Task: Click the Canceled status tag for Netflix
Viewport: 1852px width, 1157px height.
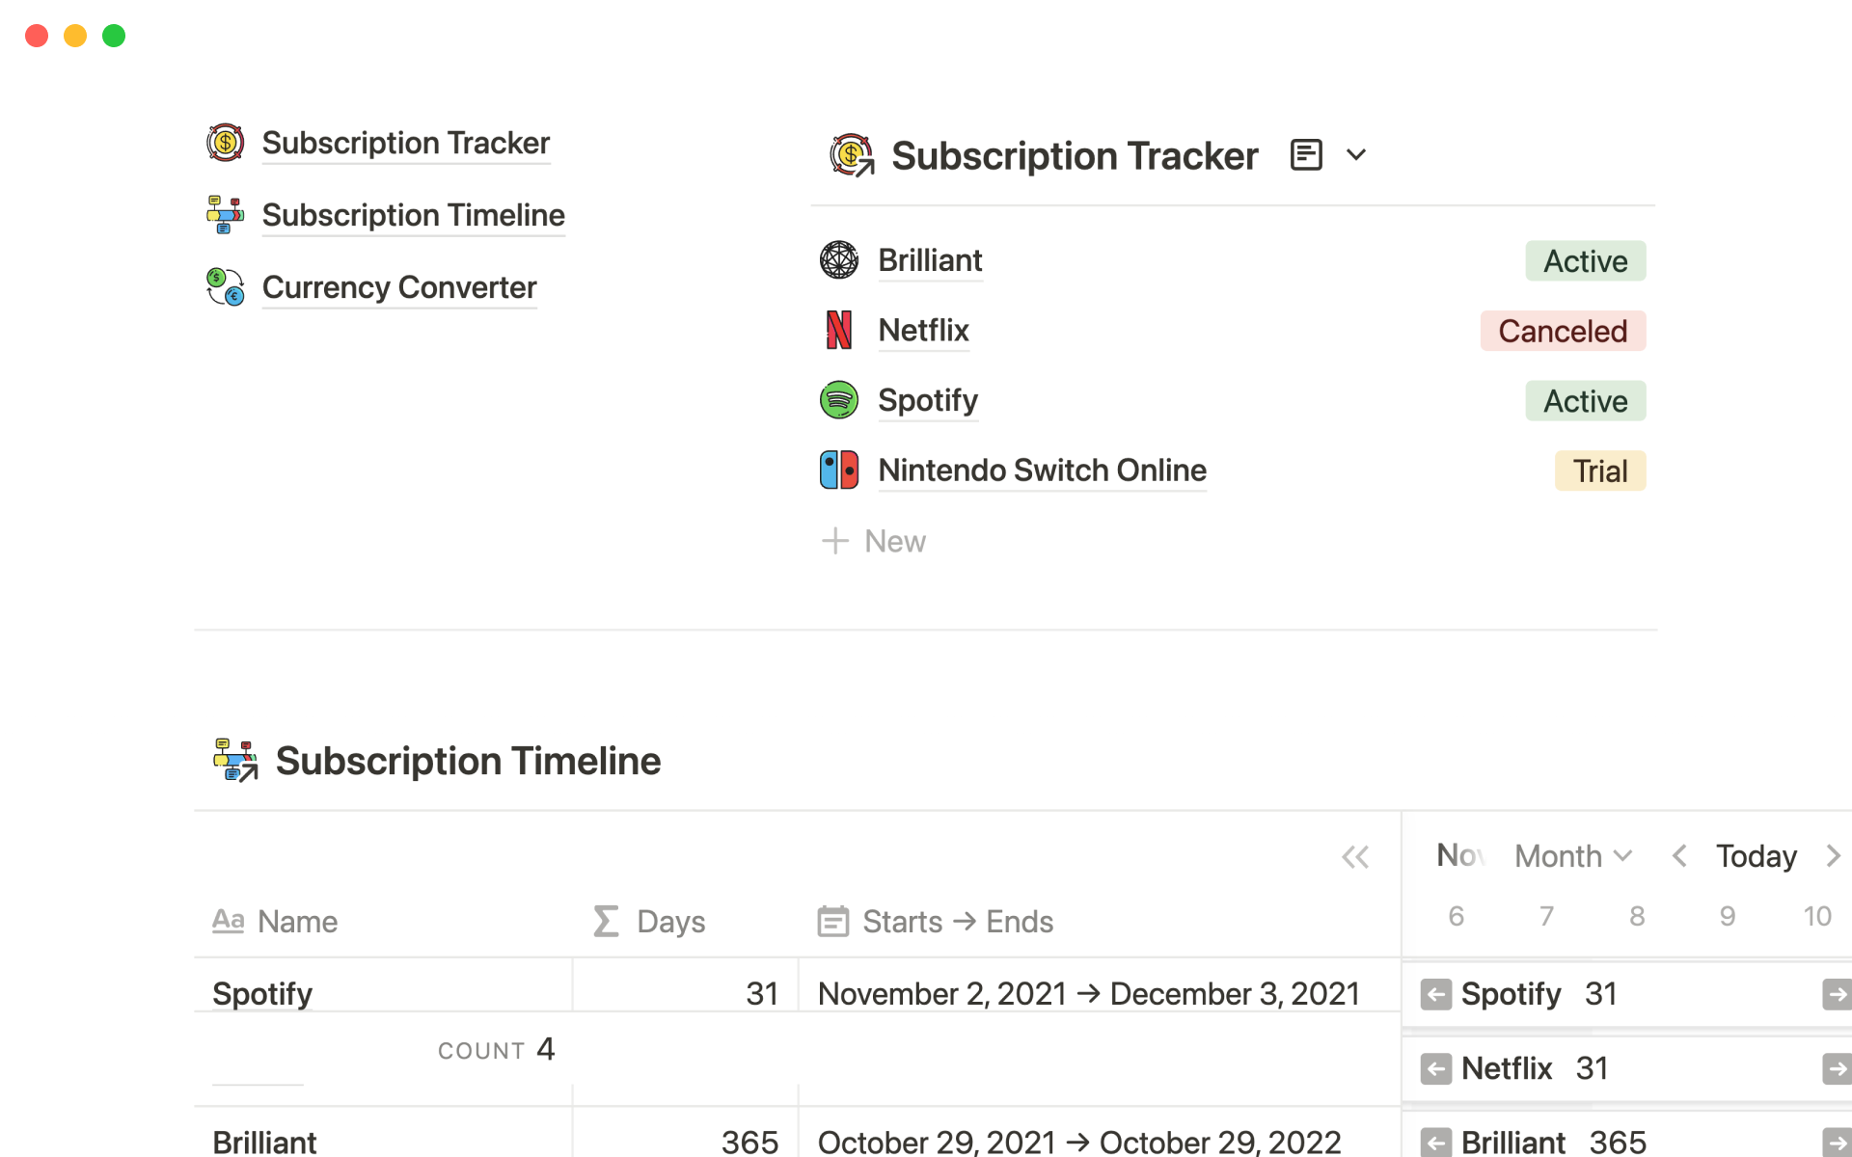Action: [x=1562, y=331]
